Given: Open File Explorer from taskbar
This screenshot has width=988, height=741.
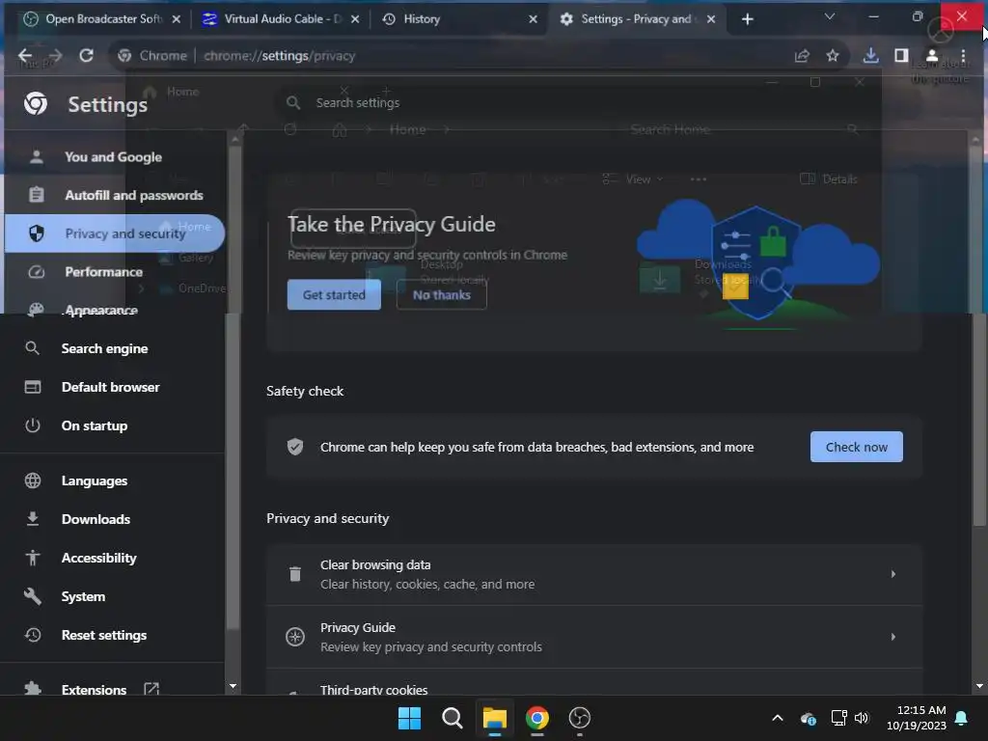Looking at the screenshot, I should [x=495, y=718].
